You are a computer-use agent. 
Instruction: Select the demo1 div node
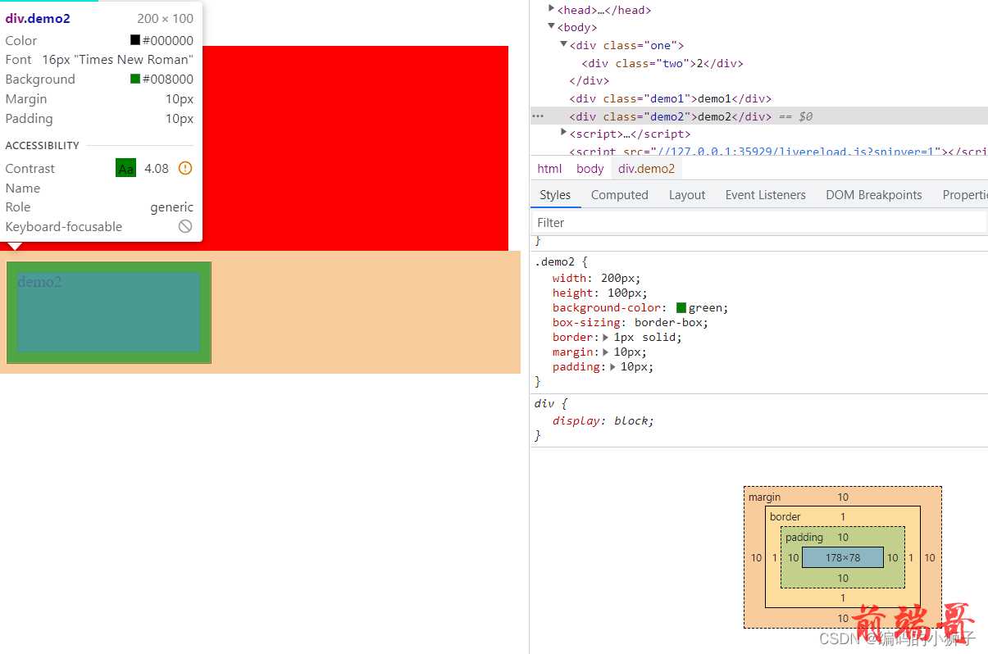(671, 98)
